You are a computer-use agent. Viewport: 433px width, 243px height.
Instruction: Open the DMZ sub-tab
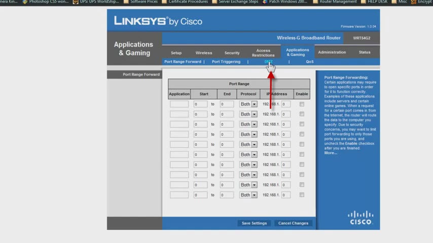click(x=268, y=61)
